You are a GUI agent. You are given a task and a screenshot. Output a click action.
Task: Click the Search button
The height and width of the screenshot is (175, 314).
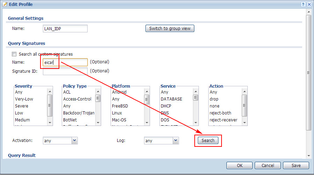[208, 141]
